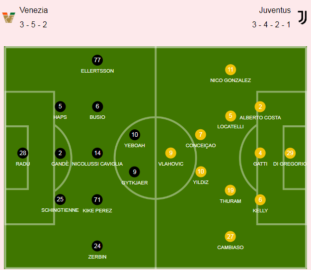The height and width of the screenshot is (270, 311).
Task: Select Ellertsson's number 77 marker
Action: tap(97, 60)
